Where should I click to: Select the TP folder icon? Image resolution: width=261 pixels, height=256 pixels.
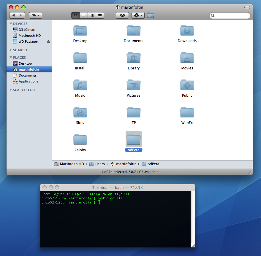click(x=134, y=112)
